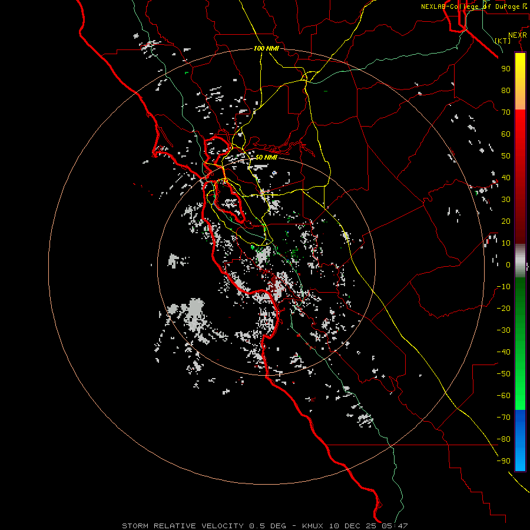The width and height of the screenshot is (530, 530).
Task: Select the 60 value on velocity scale
Action: (x=506, y=134)
